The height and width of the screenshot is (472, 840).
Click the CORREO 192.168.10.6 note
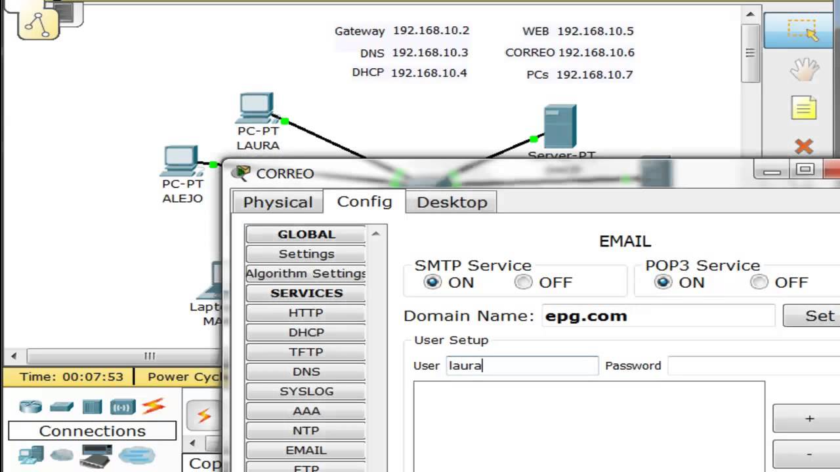(x=570, y=52)
